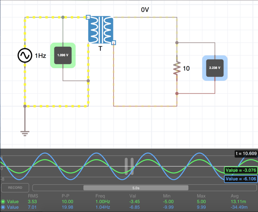Click the transformer component
This screenshot has width=258, height=212.
100,29
